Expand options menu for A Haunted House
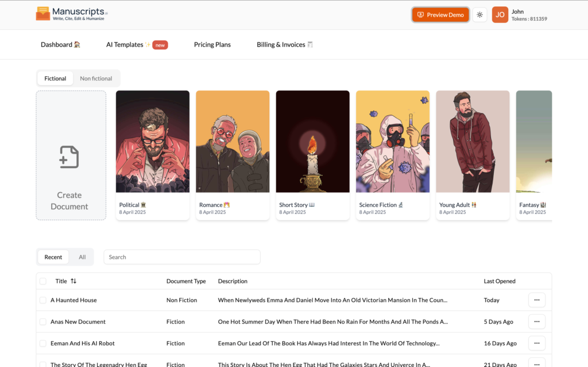588x367 pixels. [536, 300]
